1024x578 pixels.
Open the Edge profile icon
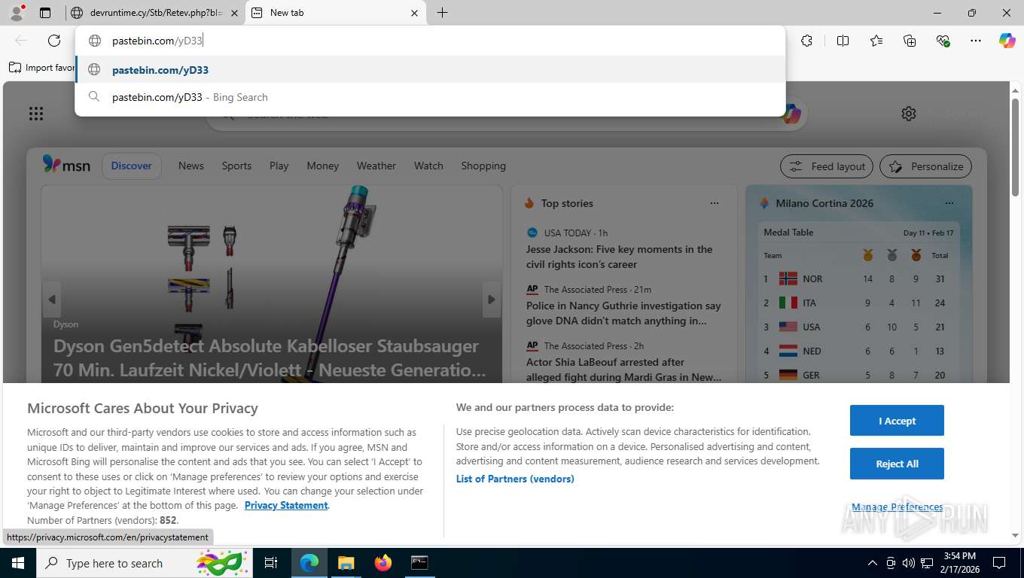pyautogui.click(x=17, y=12)
